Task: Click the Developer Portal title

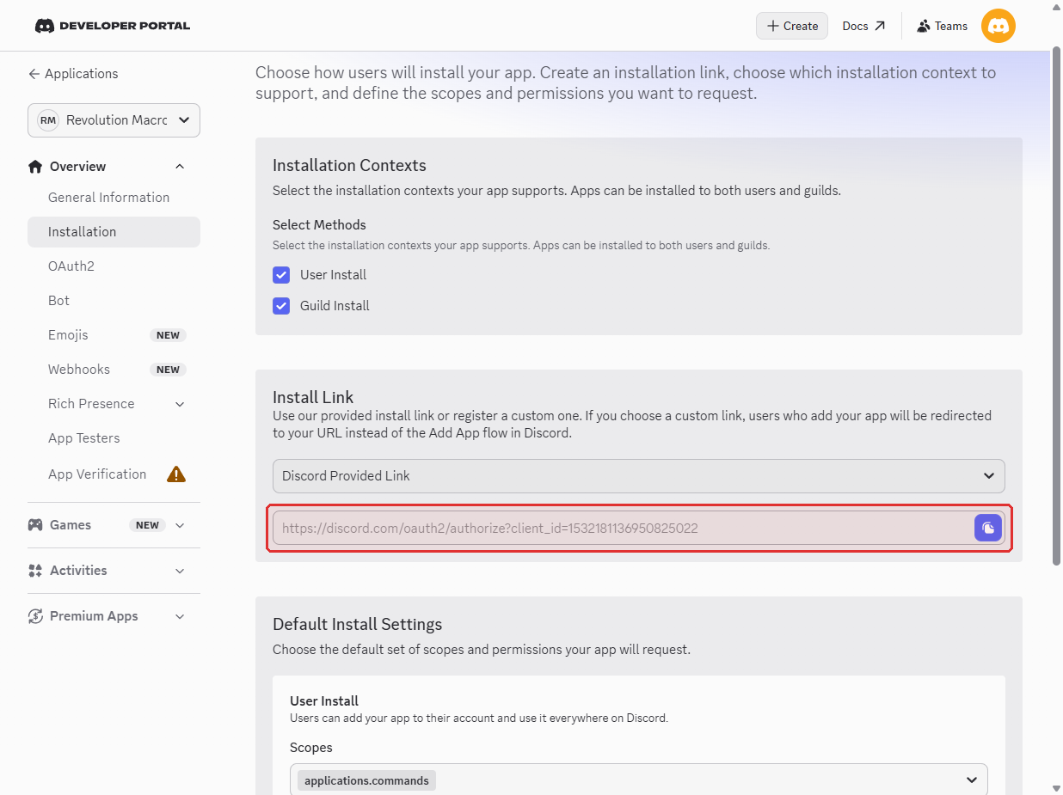Action: pyautogui.click(x=125, y=26)
